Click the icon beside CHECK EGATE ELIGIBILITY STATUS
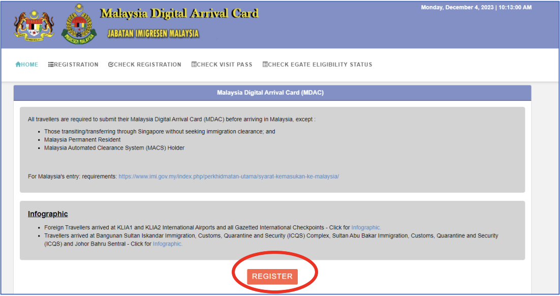Viewport: 560px width, 296px height. 265,65
